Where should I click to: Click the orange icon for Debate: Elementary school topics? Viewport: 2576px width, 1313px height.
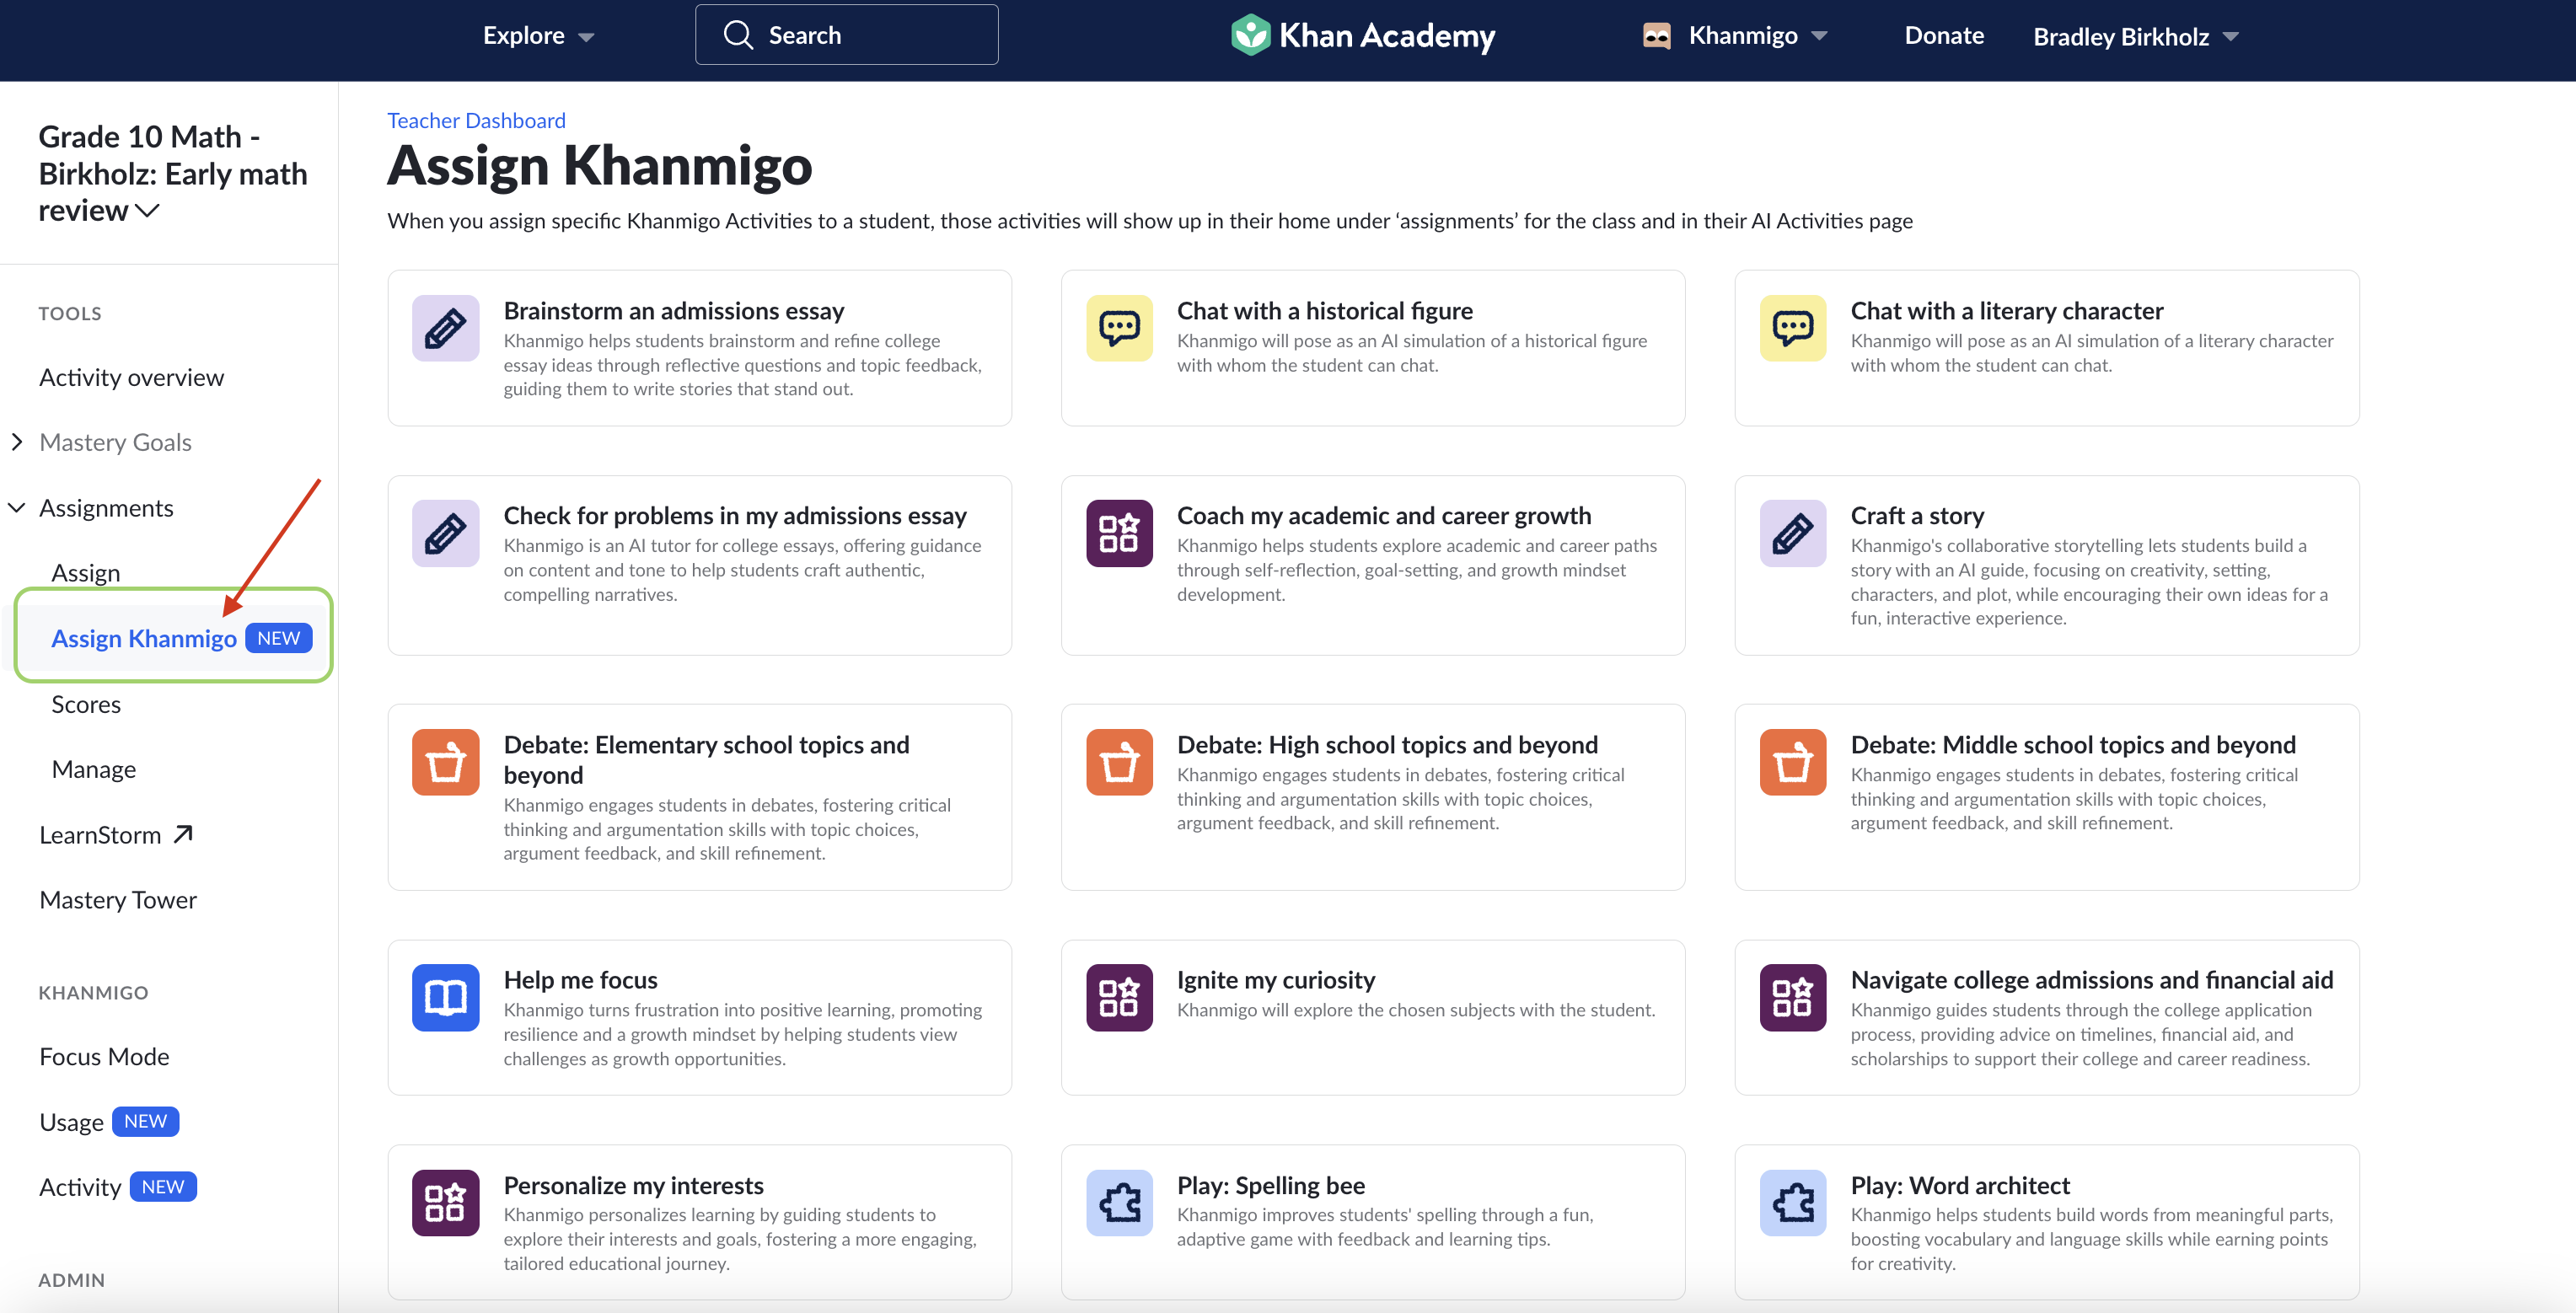(445, 762)
